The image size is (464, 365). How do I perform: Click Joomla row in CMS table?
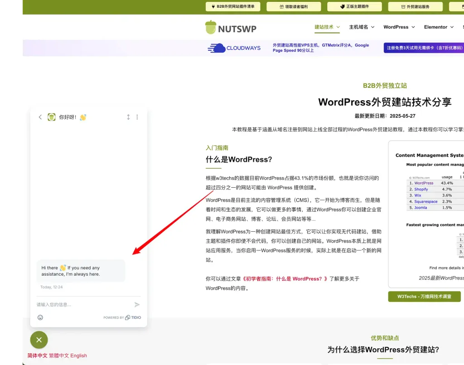(435, 208)
